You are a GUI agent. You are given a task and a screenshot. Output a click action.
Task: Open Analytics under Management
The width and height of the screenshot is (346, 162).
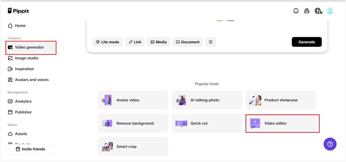click(x=23, y=101)
